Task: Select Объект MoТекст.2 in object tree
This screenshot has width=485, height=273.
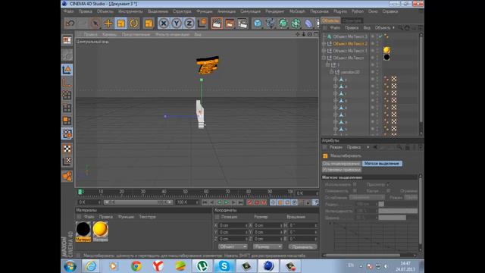Action: tap(350, 44)
